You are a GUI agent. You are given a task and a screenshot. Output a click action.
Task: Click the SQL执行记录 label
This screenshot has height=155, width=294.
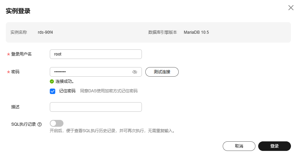pos(24,124)
